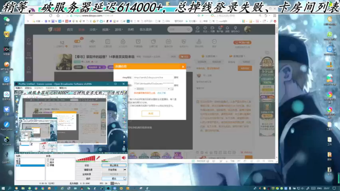Image resolution: width=340 pixels, height=191 pixels.
Task: Click the 退出 exit button in OBS
Action: coord(114,179)
